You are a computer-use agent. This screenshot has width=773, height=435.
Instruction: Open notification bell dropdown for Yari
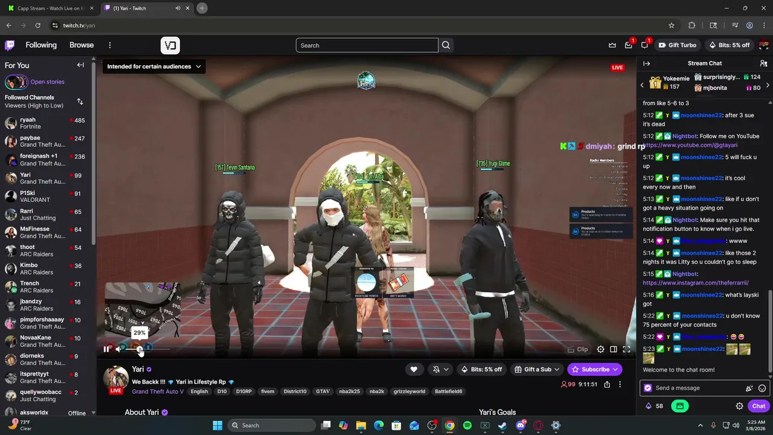441,369
